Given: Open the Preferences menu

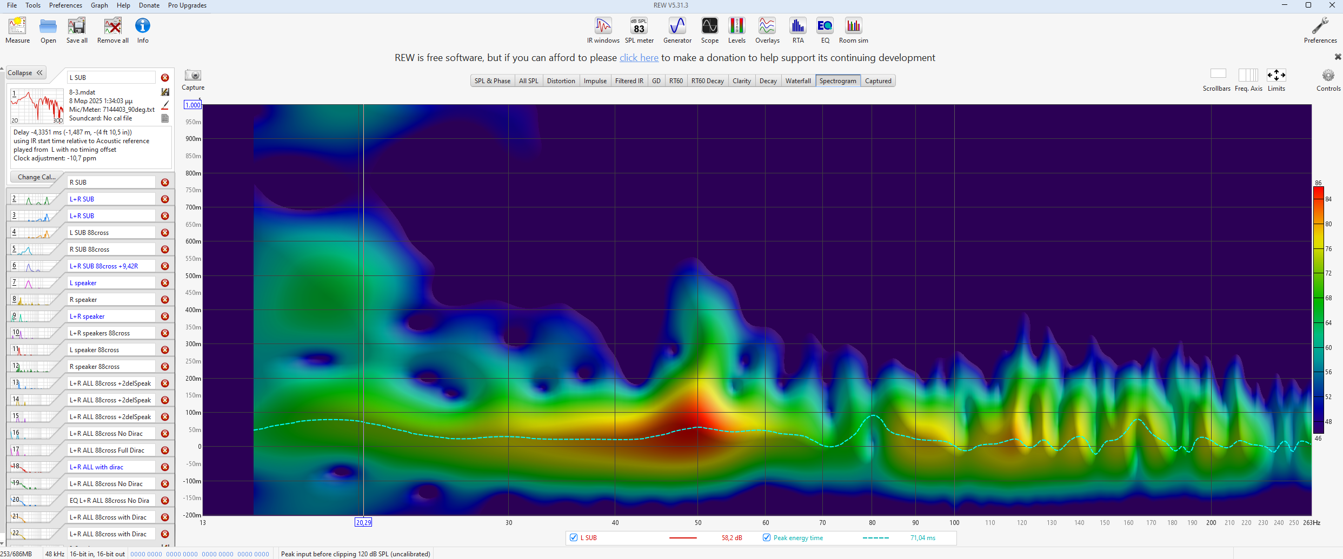Looking at the screenshot, I should tap(65, 5).
